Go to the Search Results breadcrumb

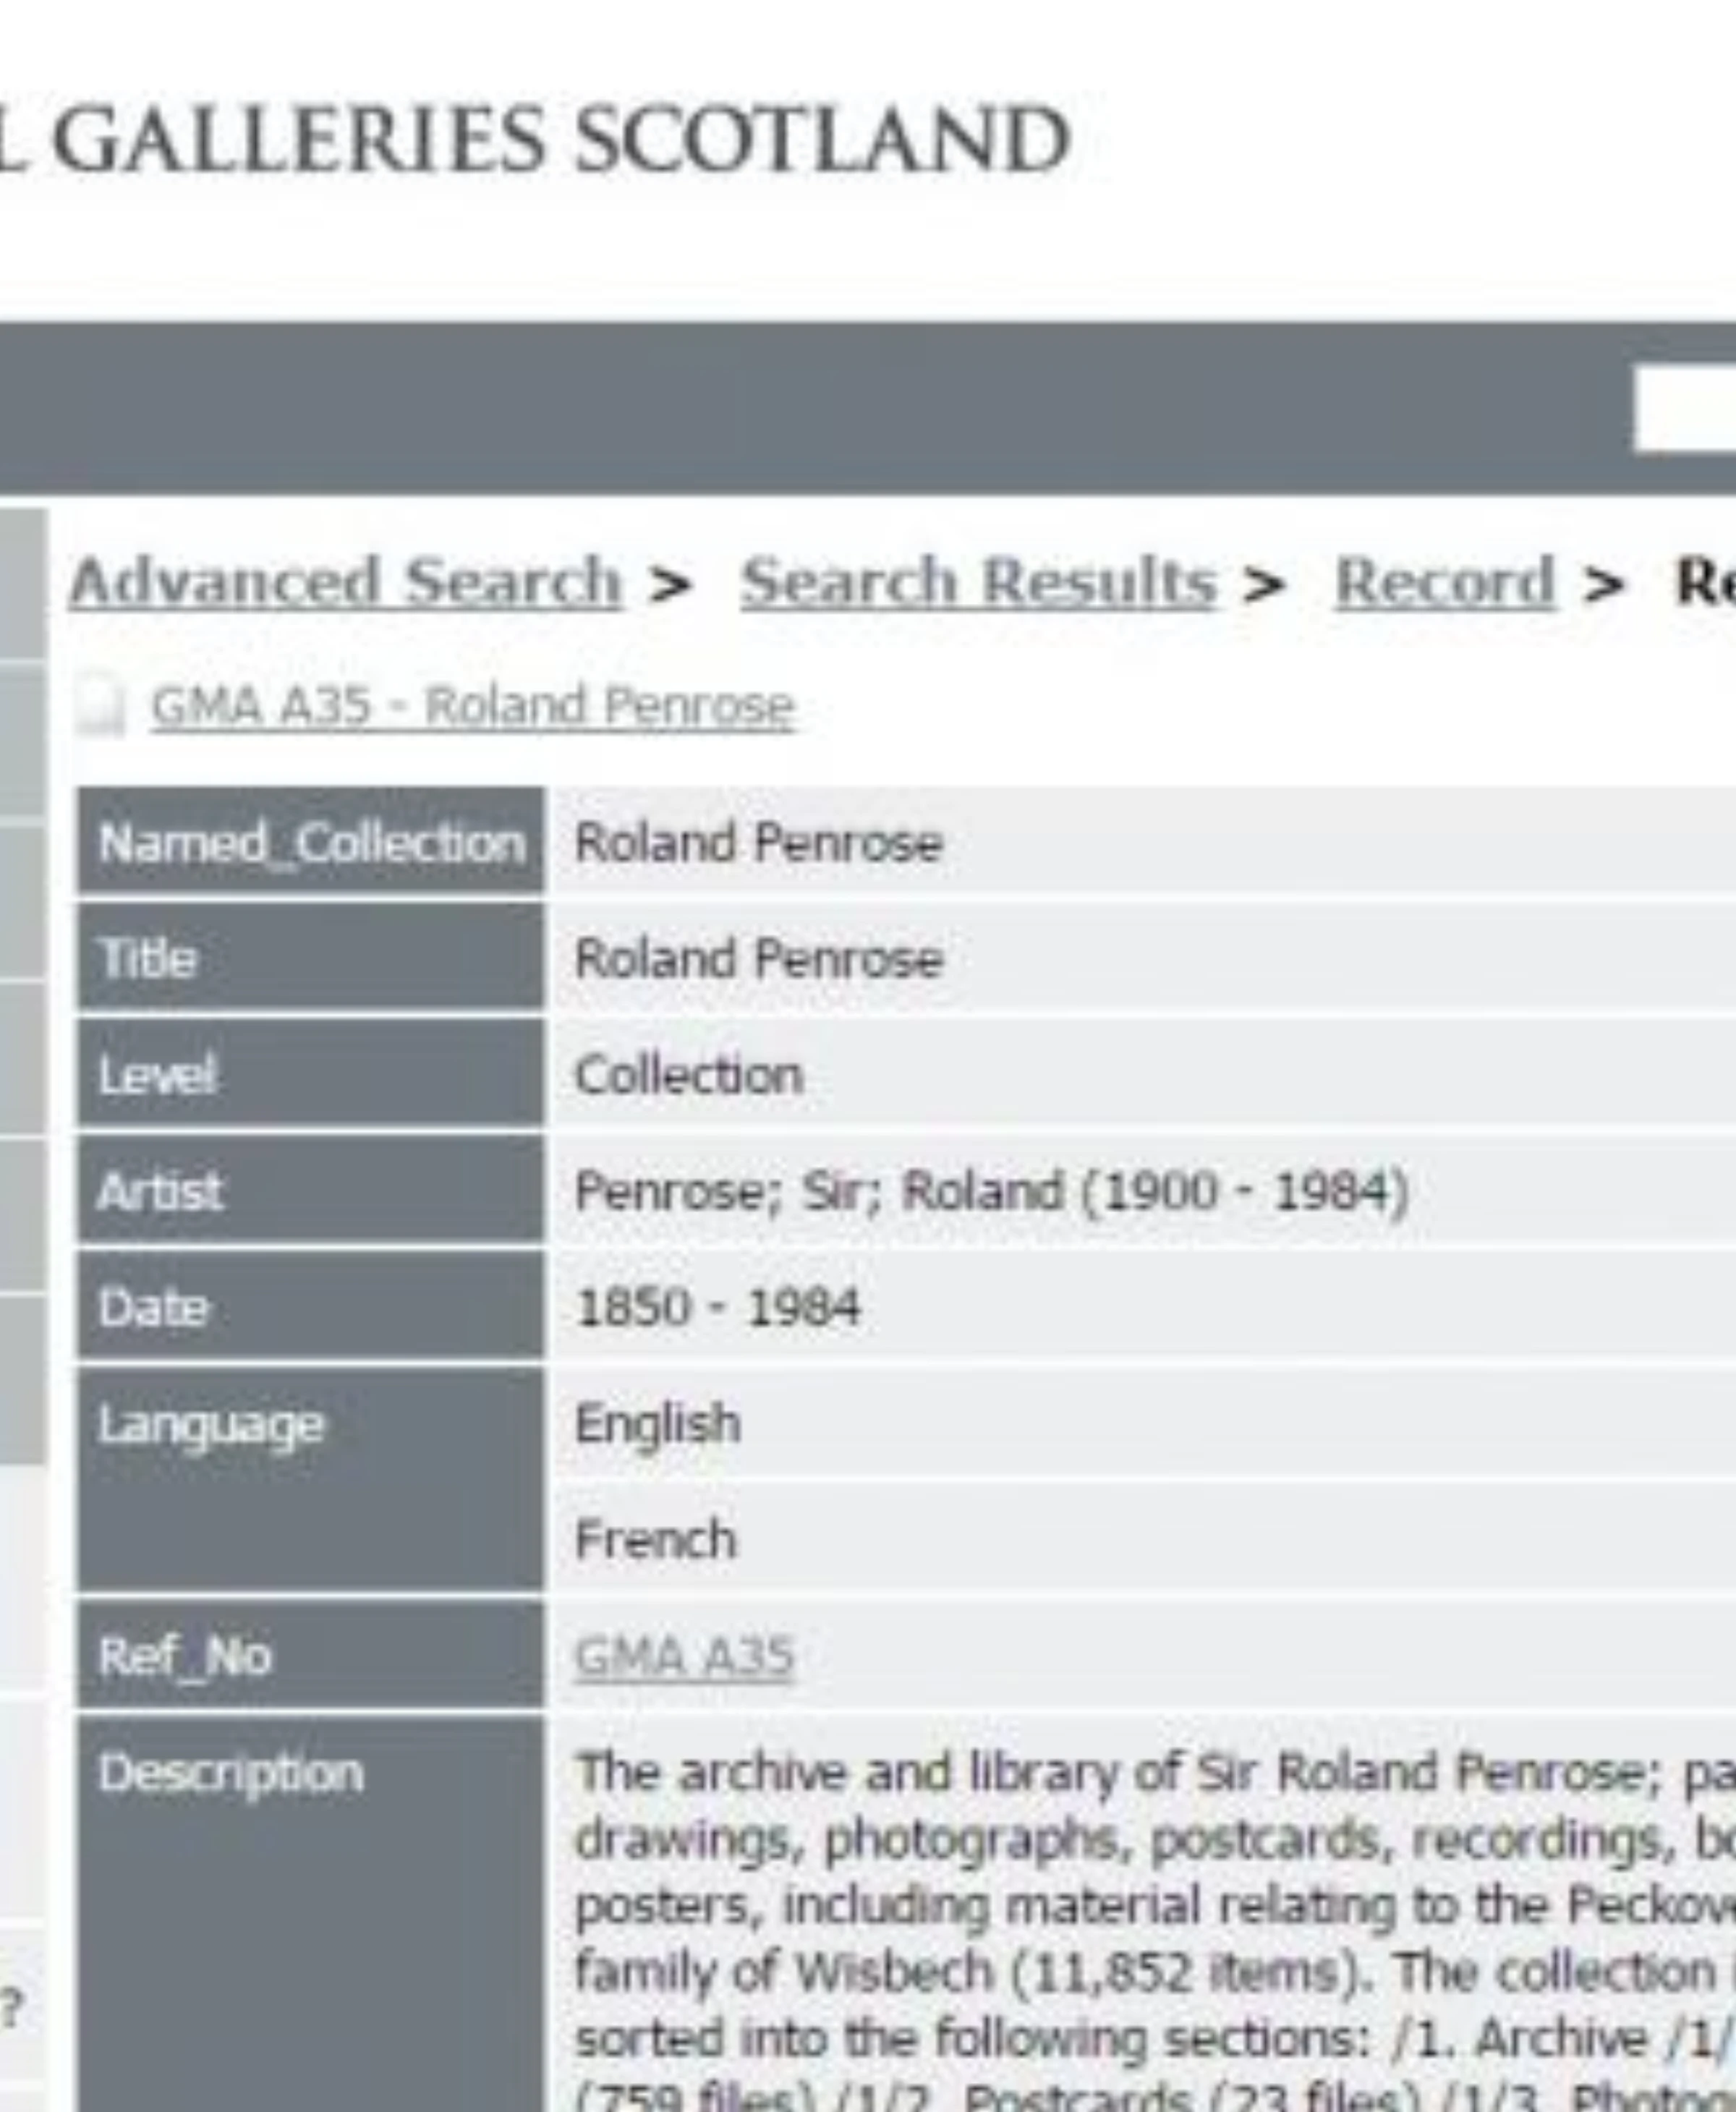coord(978,582)
